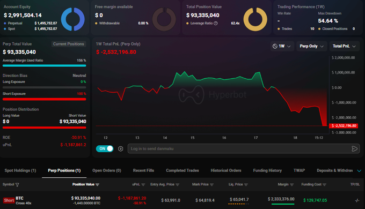The width and height of the screenshot is (365, 209).
Task: Click the ROE -50.91 % value
Action: point(78,137)
